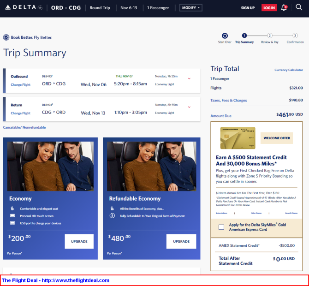Click SIGN UP in the header
Viewport: 309px width, 286px height.
[x=248, y=8]
